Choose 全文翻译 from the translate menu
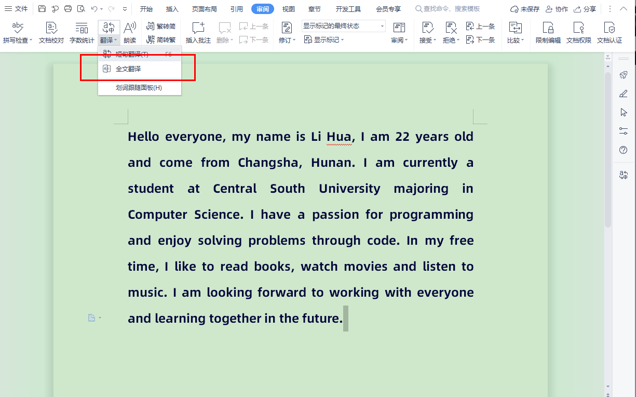This screenshot has width=636, height=397. pos(140,69)
